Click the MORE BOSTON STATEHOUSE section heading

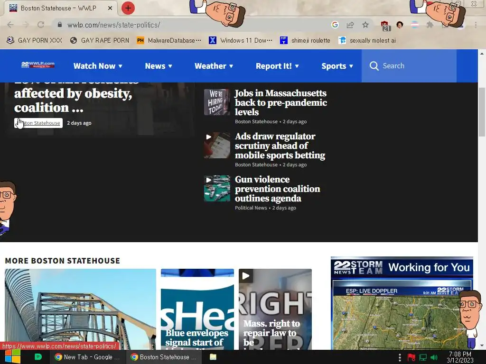tap(62, 261)
